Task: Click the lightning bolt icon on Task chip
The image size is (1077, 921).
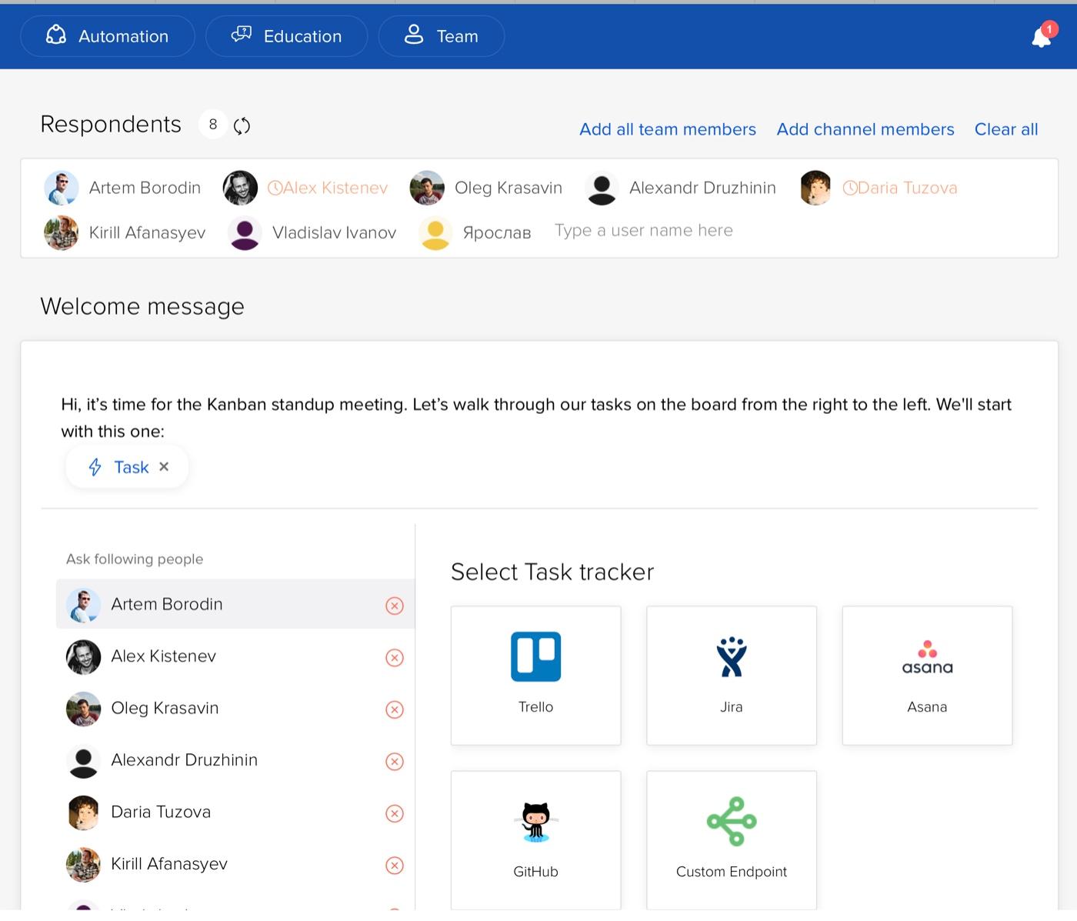Action: click(95, 467)
